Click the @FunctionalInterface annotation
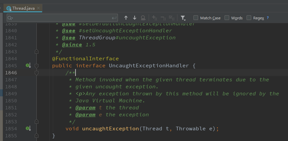Image resolution: width=288 pixels, height=141 pixels. click(x=86, y=59)
